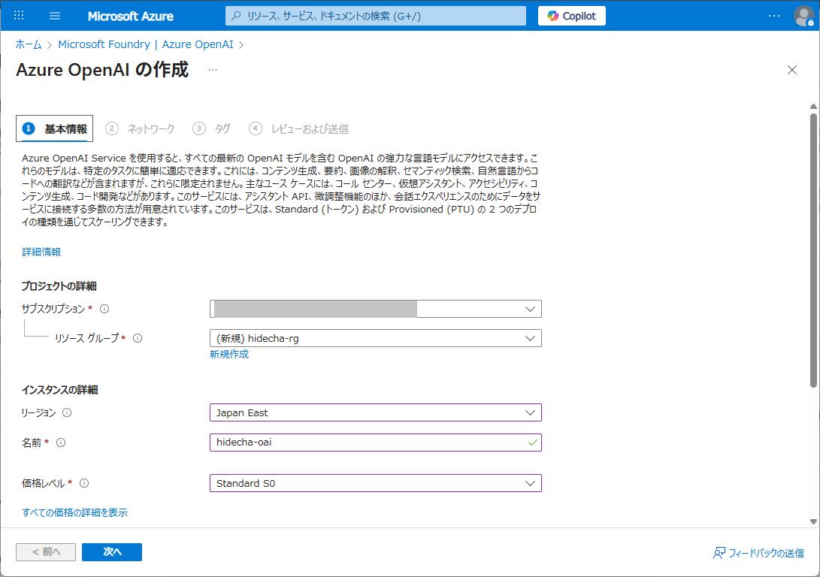The width and height of the screenshot is (820, 577).
Task: Open the ellipsis next to the page title
Action: pyautogui.click(x=212, y=70)
